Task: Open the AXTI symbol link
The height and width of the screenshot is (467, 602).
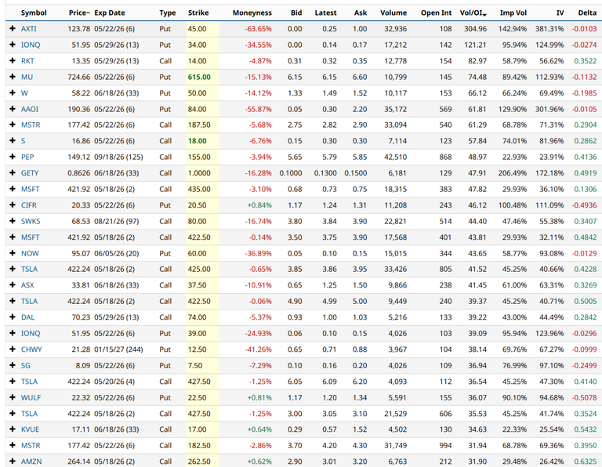Action: (x=29, y=29)
